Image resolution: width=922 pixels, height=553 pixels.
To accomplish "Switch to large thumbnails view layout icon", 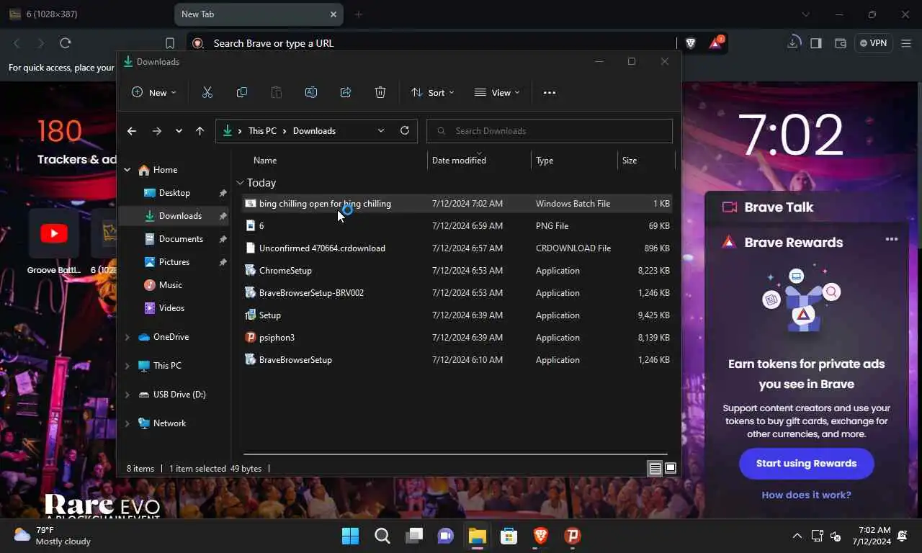I will pyautogui.click(x=671, y=469).
